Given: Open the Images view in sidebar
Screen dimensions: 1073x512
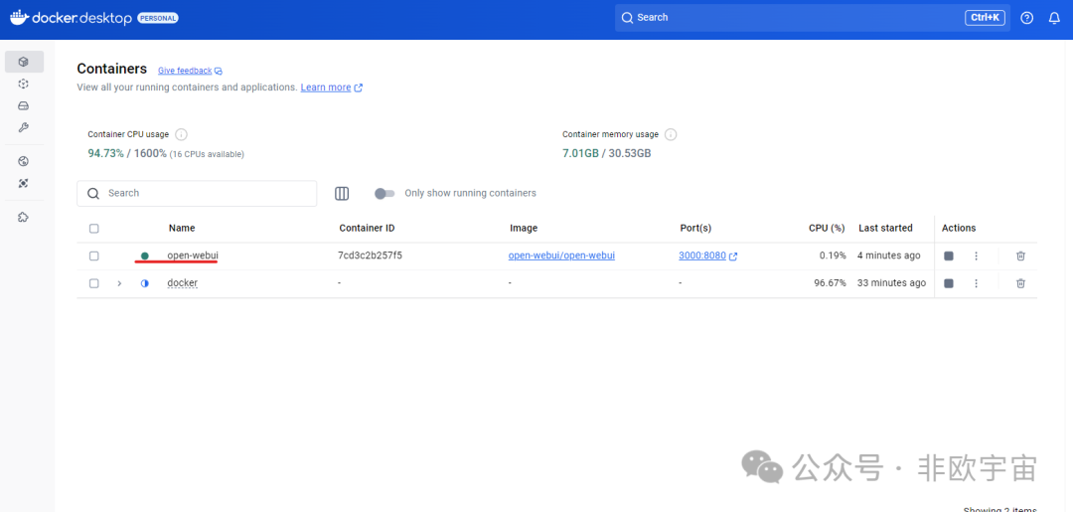Looking at the screenshot, I should pyautogui.click(x=24, y=84).
